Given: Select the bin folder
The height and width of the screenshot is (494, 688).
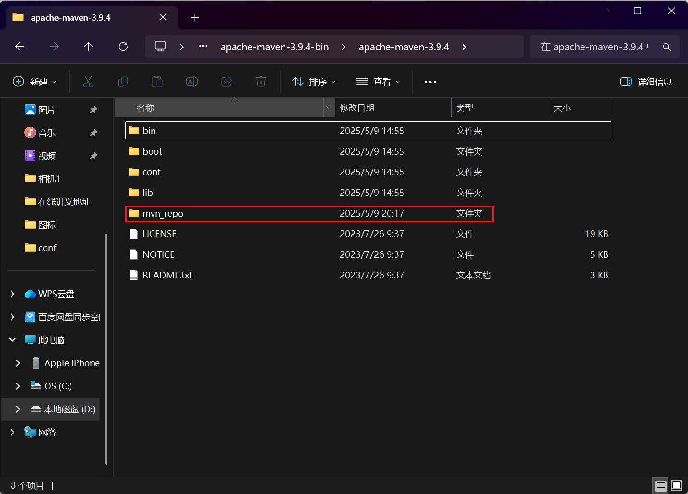Looking at the screenshot, I should pyautogui.click(x=368, y=131).
